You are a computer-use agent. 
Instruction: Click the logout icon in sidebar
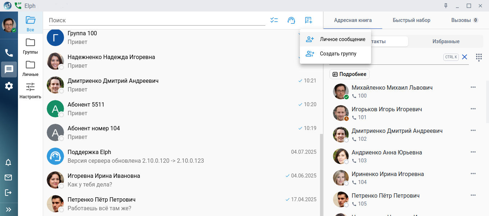point(8,193)
